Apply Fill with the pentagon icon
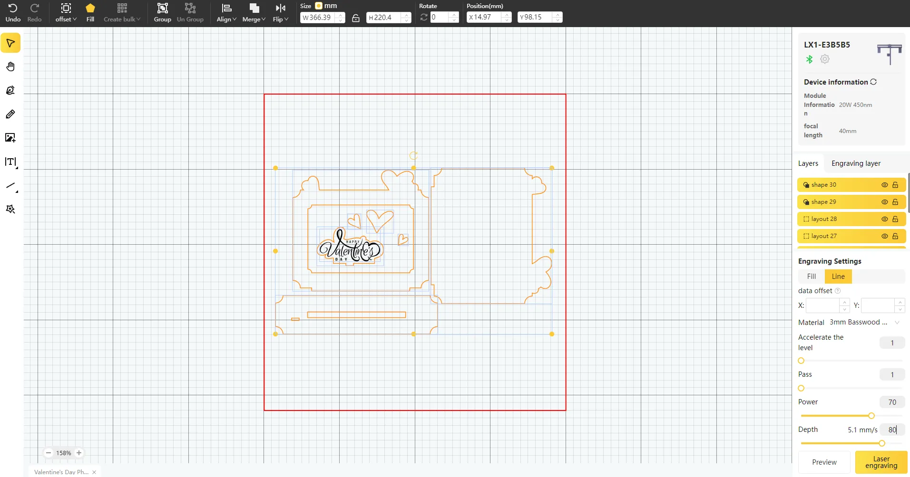910x477 pixels. coord(90,8)
